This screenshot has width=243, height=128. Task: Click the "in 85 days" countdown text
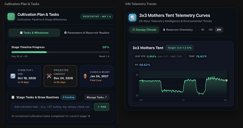click(x=60, y=82)
